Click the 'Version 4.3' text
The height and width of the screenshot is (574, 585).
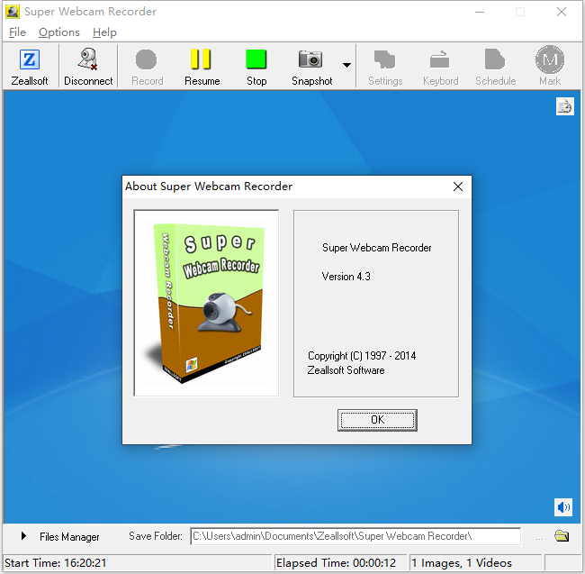(x=346, y=277)
